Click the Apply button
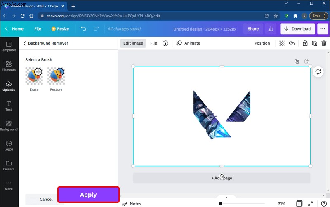Image resolution: width=330 pixels, height=207 pixels. 88,195
